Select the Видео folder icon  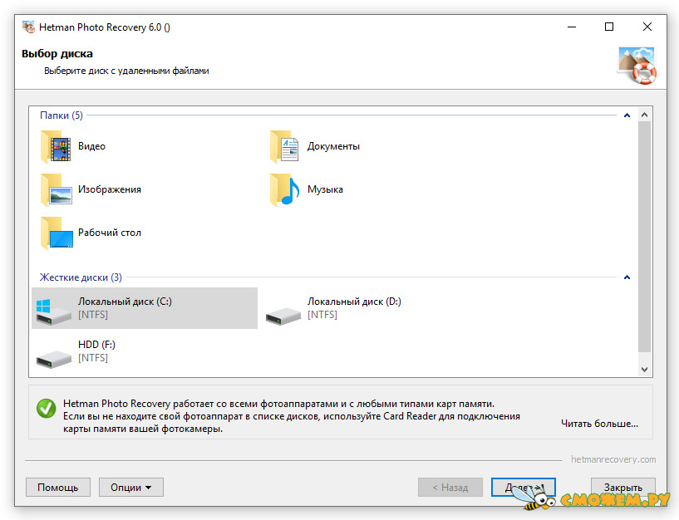56,147
